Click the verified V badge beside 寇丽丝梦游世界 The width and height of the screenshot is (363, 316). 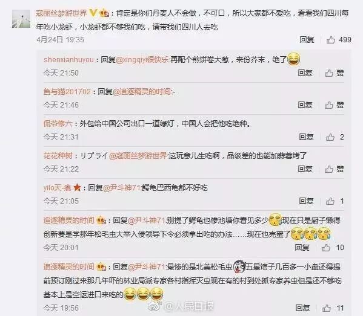point(93,13)
